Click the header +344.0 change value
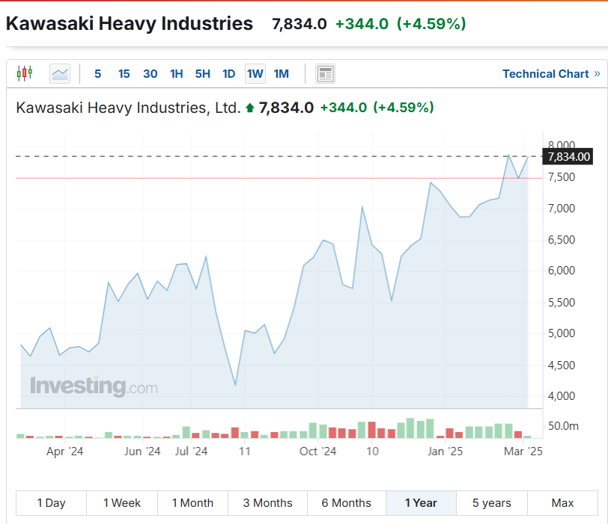The height and width of the screenshot is (524, 608). 362,24
